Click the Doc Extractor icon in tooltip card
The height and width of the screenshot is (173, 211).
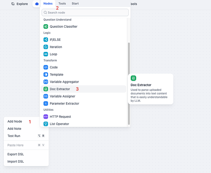pyautogui.click(x=134, y=78)
